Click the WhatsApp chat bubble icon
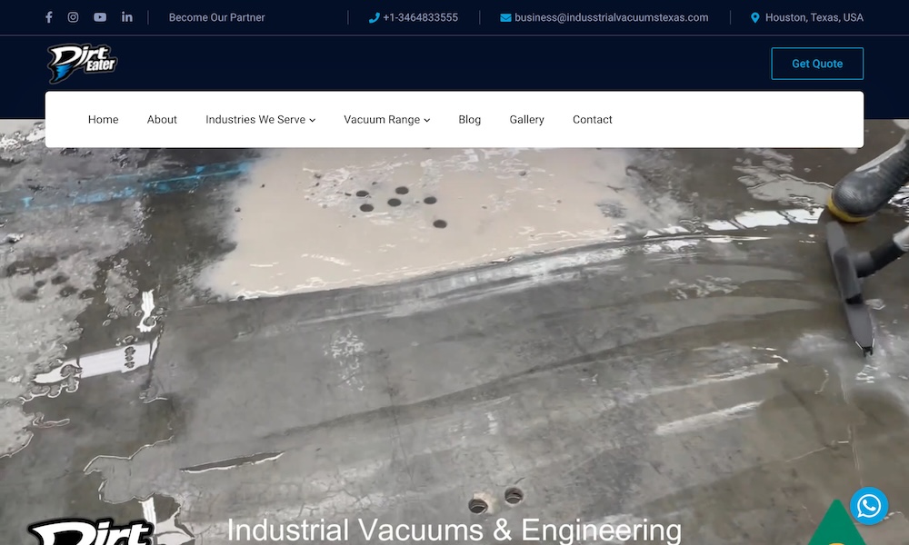This screenshot has width=909, height=545. 868,506
